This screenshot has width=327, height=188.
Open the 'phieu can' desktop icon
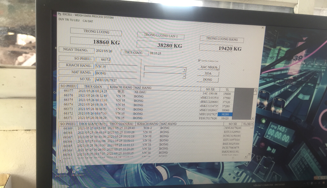(61, 170)
